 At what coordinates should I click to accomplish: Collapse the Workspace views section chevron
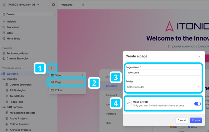tap(24, 68)
